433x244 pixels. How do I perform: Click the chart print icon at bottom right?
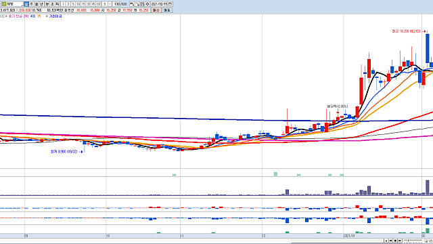tap(430, 241)
